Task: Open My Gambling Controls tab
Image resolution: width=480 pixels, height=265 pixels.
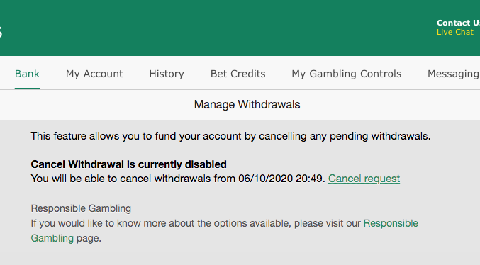Action: click(346, 74)
